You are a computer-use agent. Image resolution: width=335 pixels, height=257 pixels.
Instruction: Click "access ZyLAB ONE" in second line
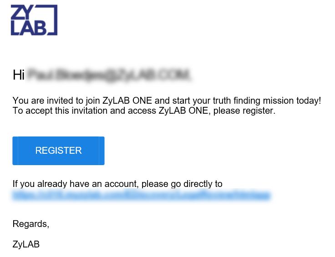tap(168, 111)
